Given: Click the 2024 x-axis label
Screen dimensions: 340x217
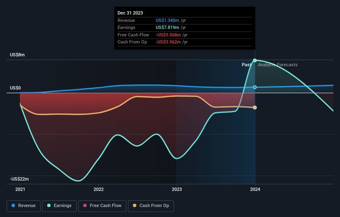Looking at the screenshot, I should 255,190.
